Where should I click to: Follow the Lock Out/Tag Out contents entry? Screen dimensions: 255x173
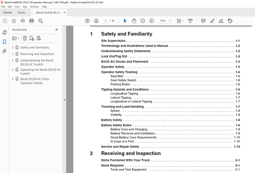[x=114, y=56]
